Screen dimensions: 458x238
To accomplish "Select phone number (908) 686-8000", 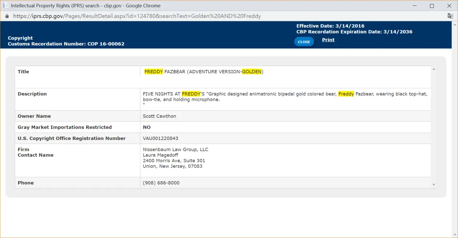I will 161,183.
